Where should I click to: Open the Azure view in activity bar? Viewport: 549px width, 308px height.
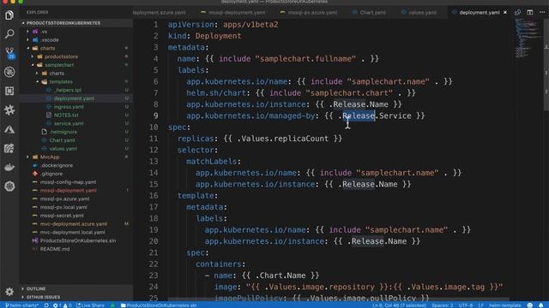[9, 129]
